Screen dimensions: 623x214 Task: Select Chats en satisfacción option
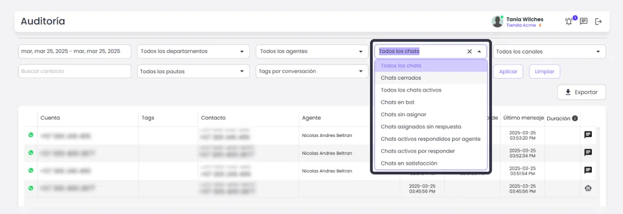[x=431, y=164]
